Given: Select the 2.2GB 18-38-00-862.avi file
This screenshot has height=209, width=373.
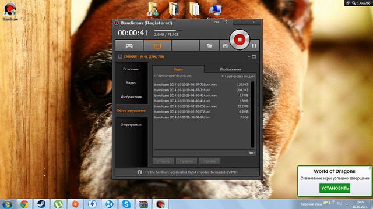Looking at the screenshot, I should 201,117.
